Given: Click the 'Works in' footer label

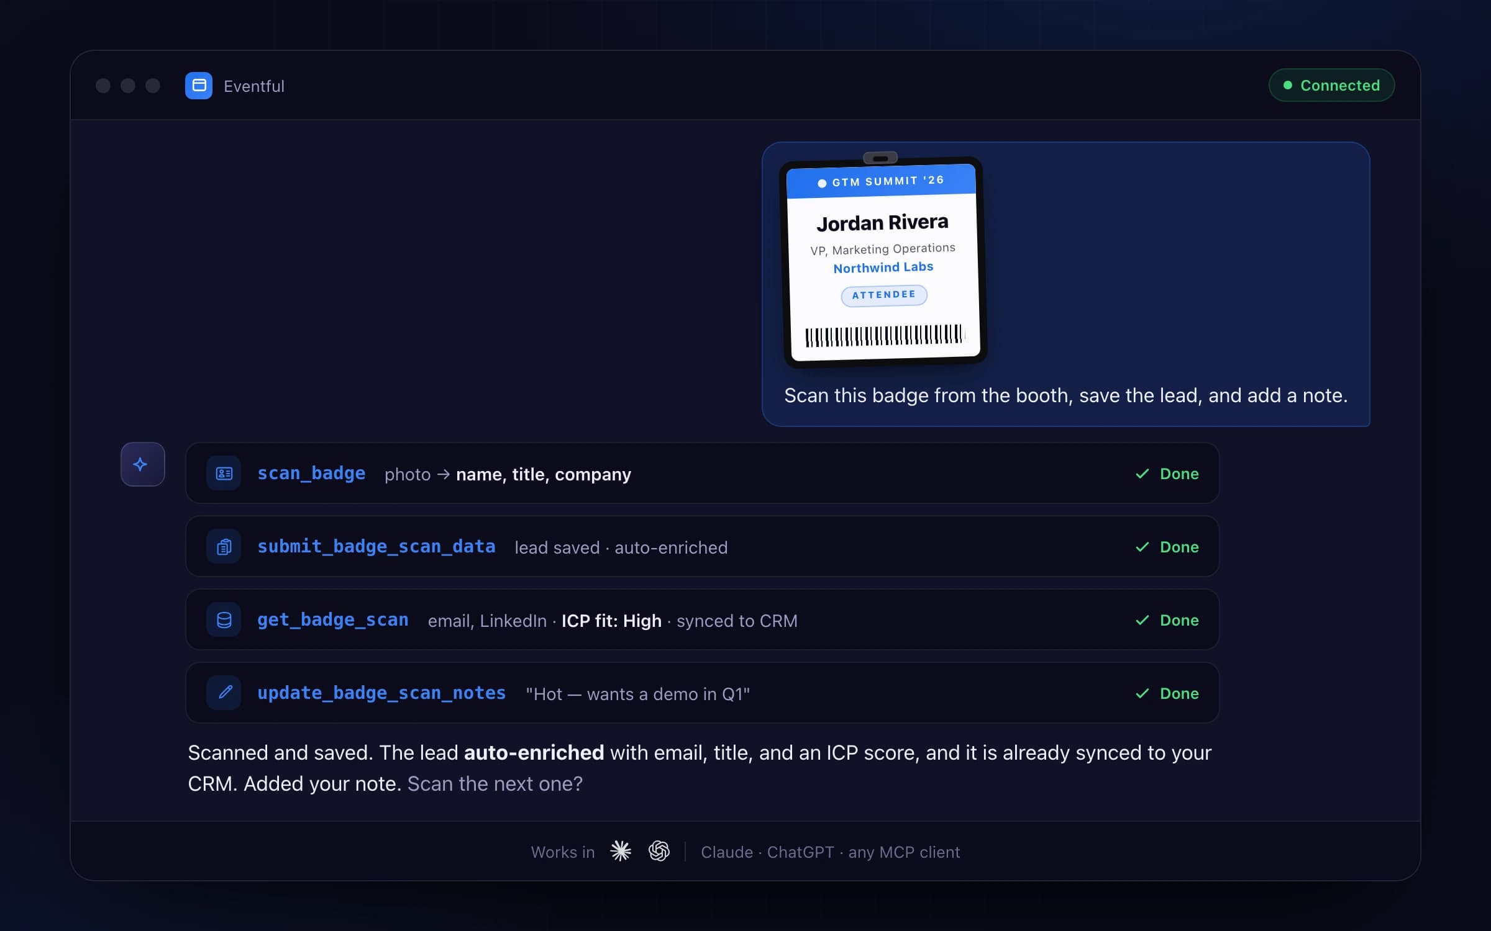Looking at the screenshot, I should coord(563,852).
